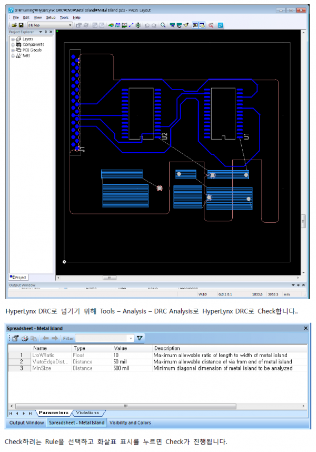
Task: Click the filter funnel icon in spreadsheet
Action: click(140, 338)
